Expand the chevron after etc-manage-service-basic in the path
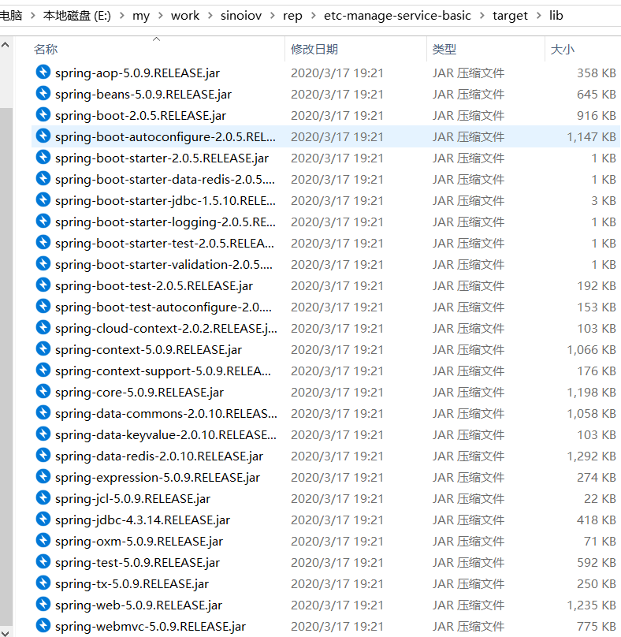Viewport: 621px width, 637px height. pyautogui.click(x=482, y=16)
